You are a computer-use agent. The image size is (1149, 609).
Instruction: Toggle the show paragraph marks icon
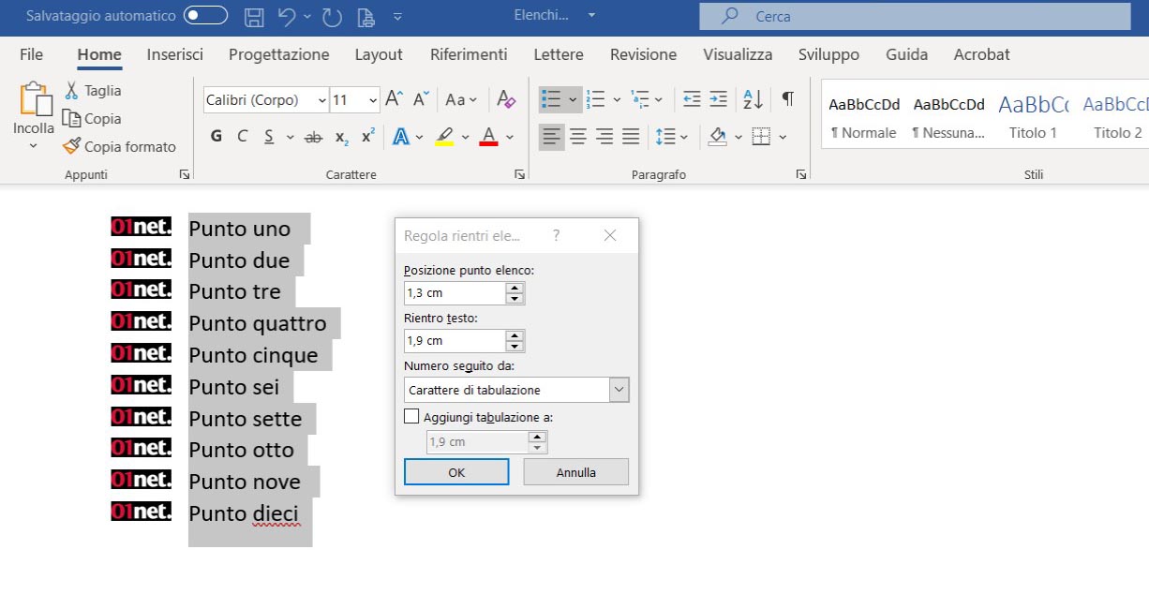point(787,99)
